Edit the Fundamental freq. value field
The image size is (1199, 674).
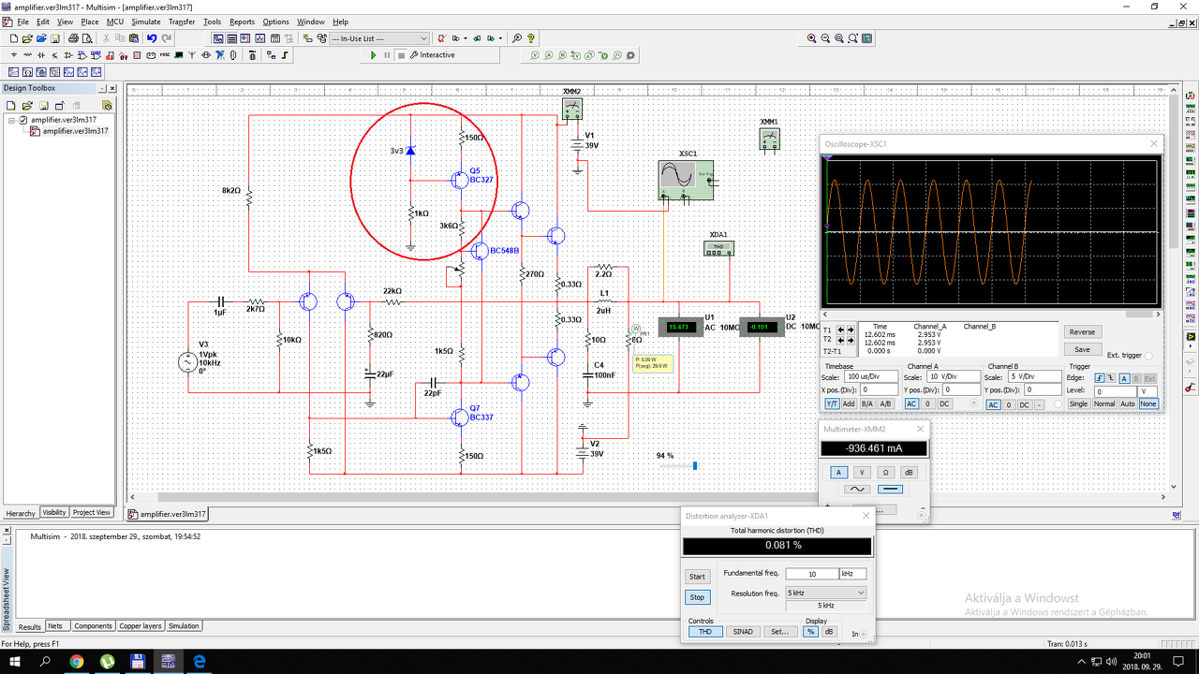pos(811,574)
